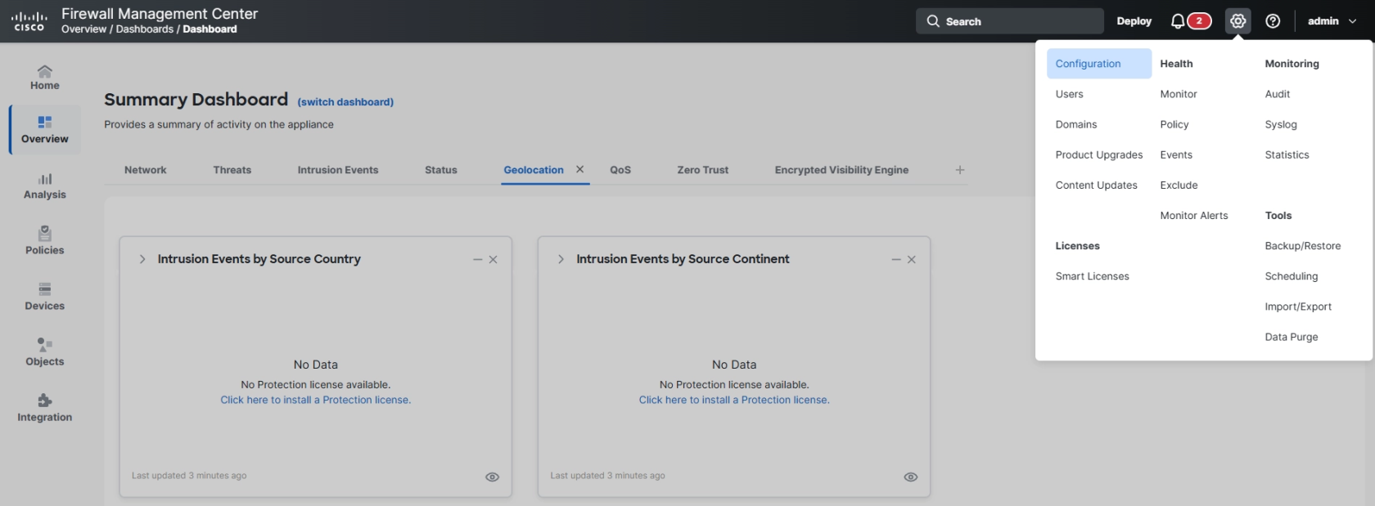Click the Deploy button
This screenshot has height=506, width=1375.
1134,21
